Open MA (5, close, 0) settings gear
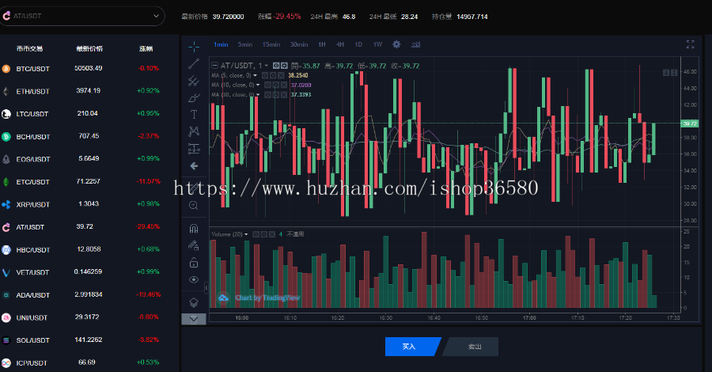The width and height of the screenshot is (712, 372). coord(273,75)
